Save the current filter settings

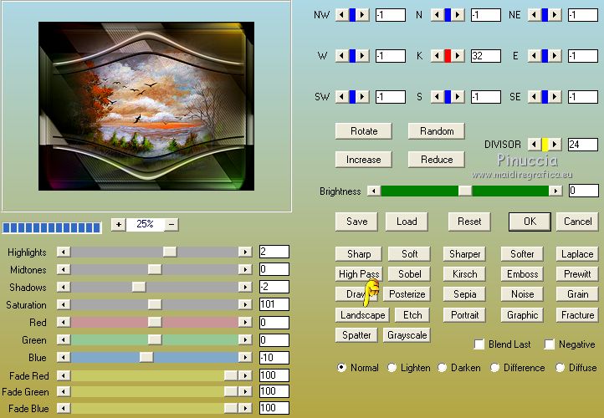coord(356,222)
